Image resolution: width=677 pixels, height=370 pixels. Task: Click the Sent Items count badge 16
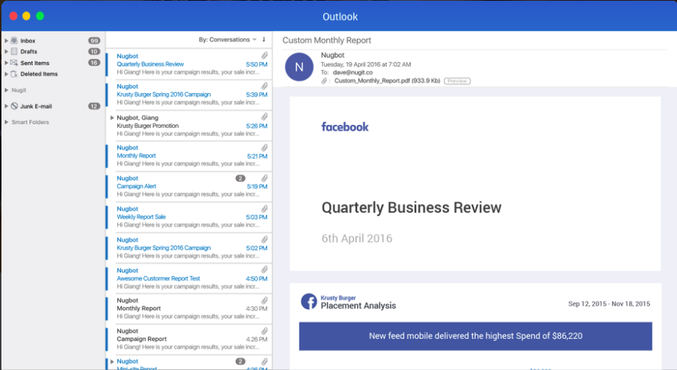(94, 63)
